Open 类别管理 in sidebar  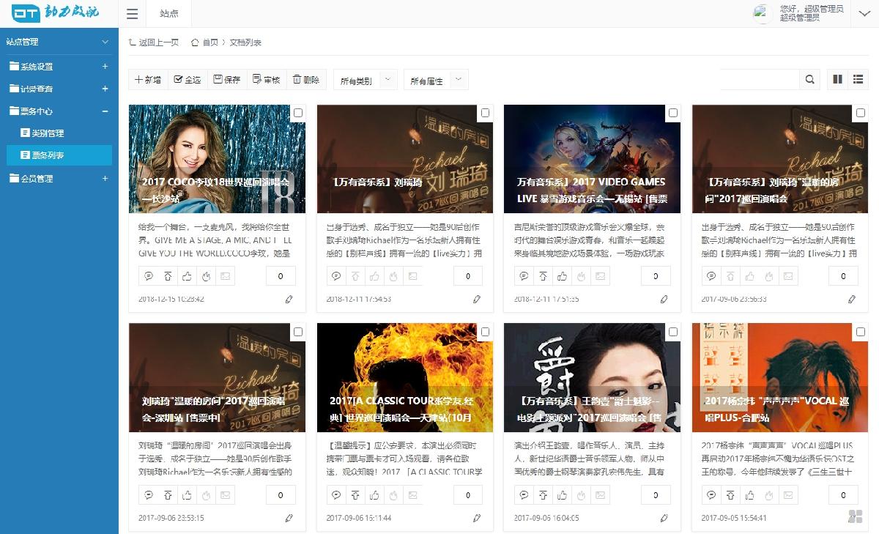click(59, 133)
